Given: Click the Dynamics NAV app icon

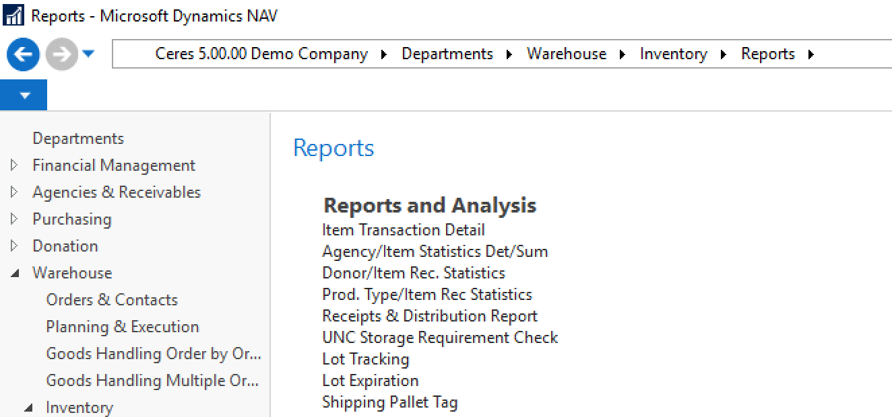Looking at the screenshot, I should click(x=13, y=16).
